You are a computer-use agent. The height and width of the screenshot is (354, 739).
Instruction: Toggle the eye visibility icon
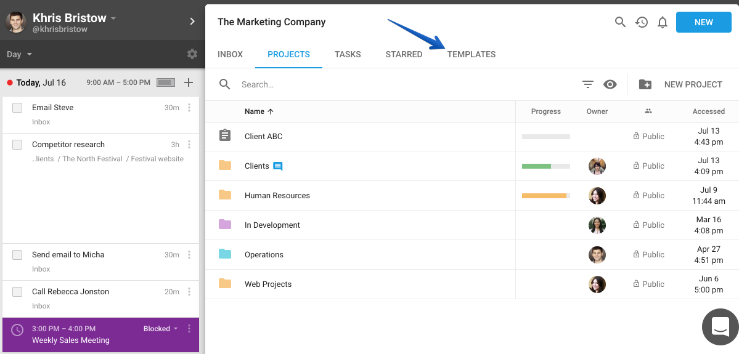point(610,84)
